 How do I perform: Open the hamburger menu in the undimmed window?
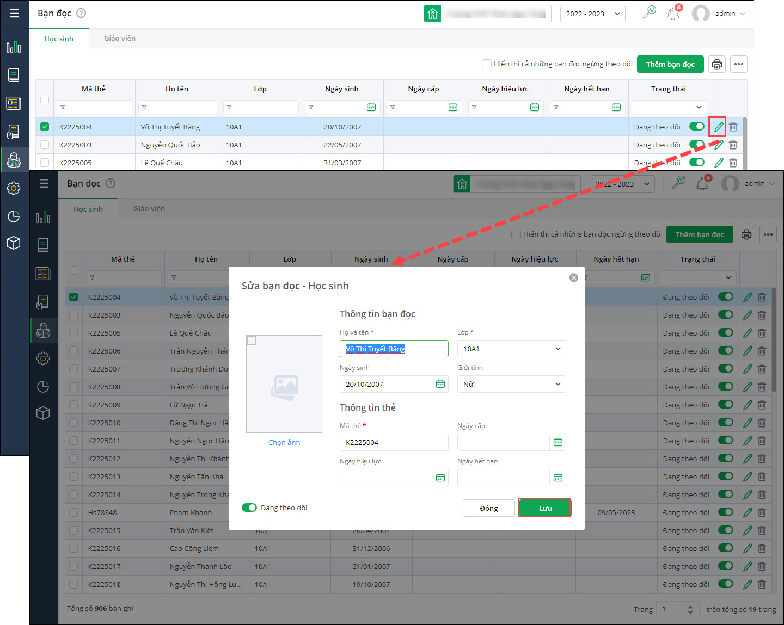pyautogui.click(x=14, y=13)
